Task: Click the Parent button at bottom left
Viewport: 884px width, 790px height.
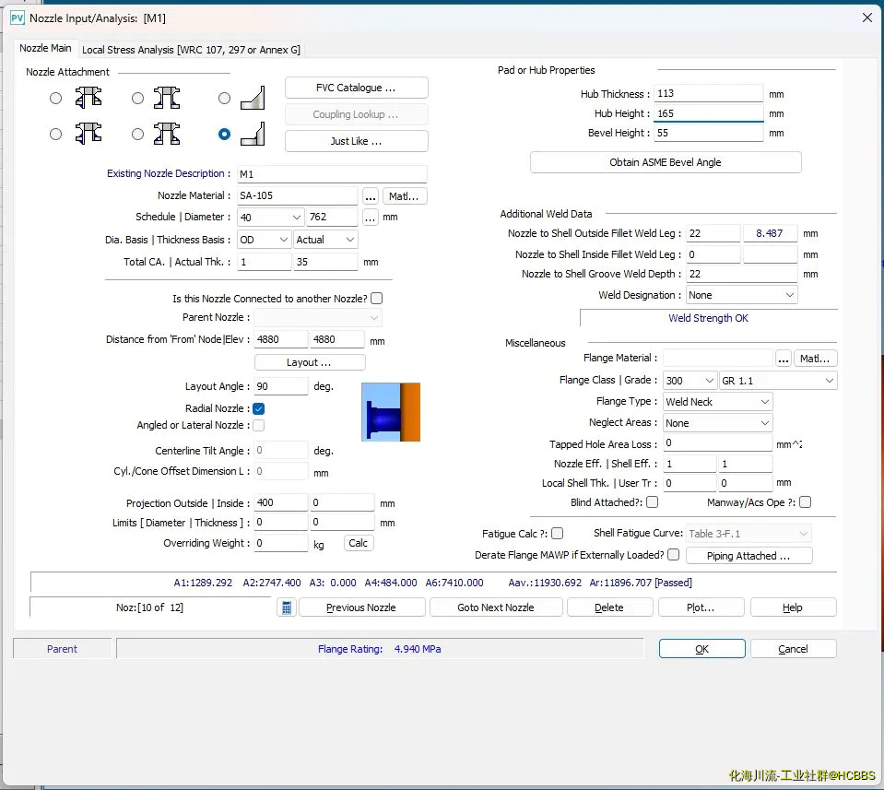Action: (62, 649)
